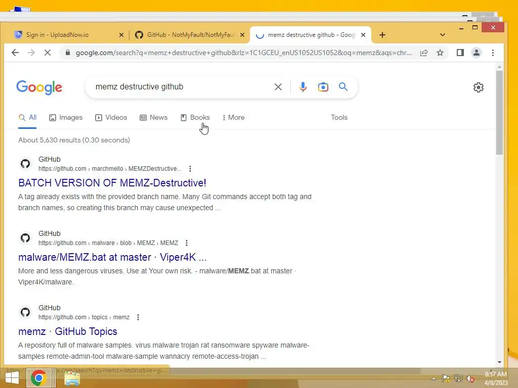Start voice search with microphone
This screenshot has width=518, height=388.
[x=303, y=87]
